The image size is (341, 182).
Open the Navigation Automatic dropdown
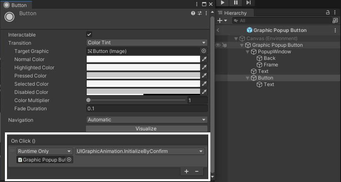pyautogui.click(x=147, y=120)
